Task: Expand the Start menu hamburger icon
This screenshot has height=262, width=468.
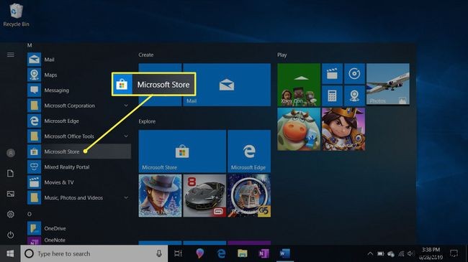Action: (11, 55)
